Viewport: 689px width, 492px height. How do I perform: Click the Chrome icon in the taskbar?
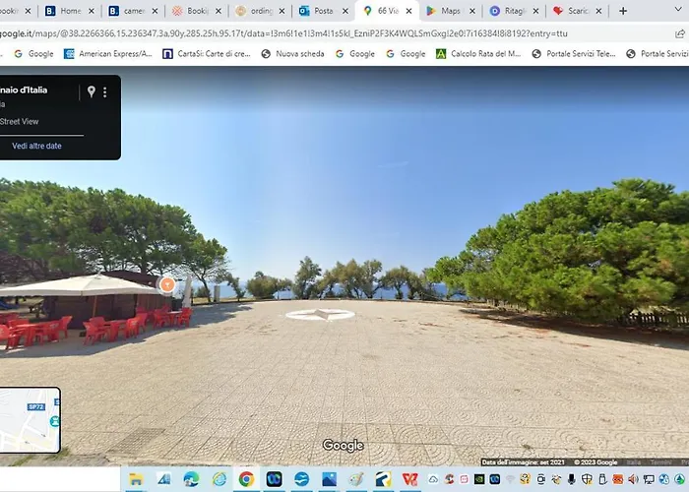246,479
